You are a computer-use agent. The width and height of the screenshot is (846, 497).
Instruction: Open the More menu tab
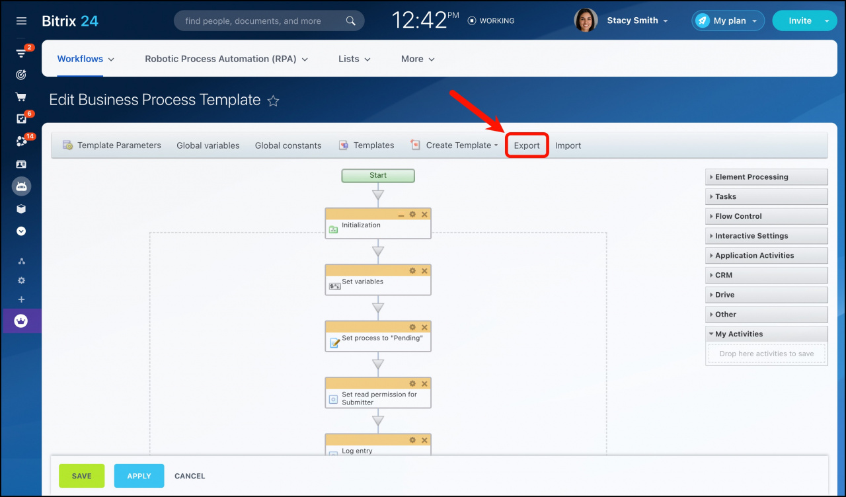tap(418, 59)
